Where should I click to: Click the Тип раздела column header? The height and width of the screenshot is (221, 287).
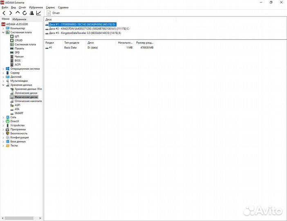click(74, 43)
